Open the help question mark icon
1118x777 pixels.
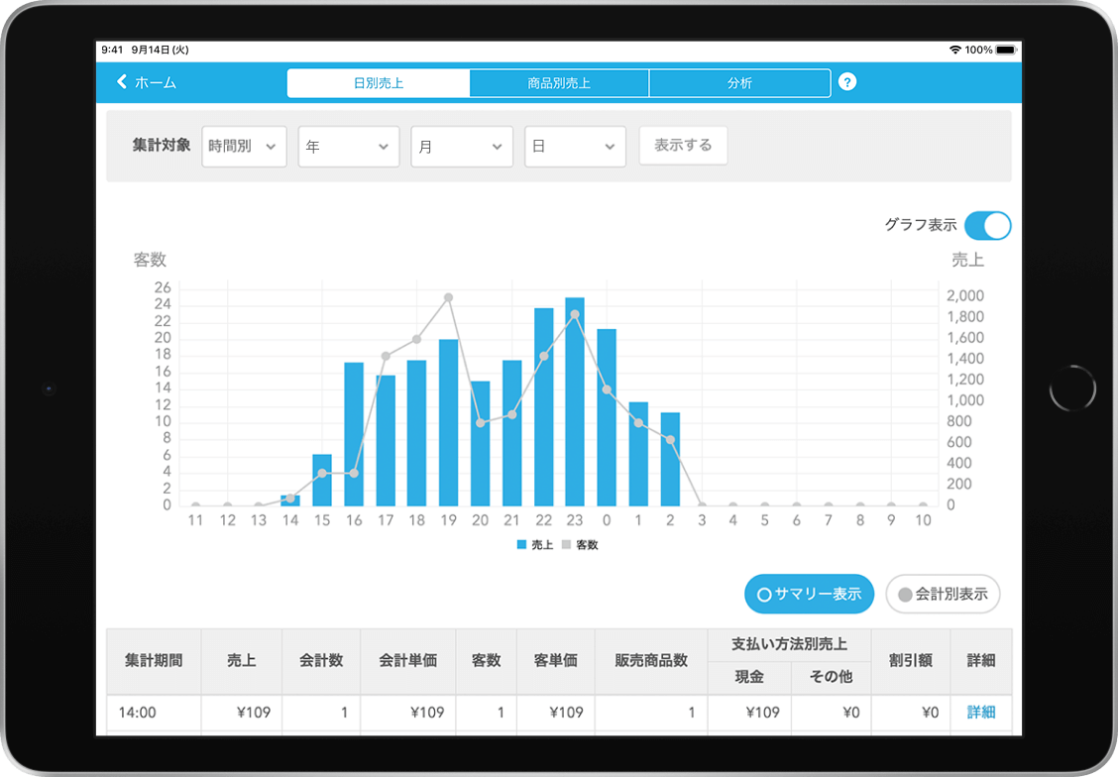click(x=847, y=82)
